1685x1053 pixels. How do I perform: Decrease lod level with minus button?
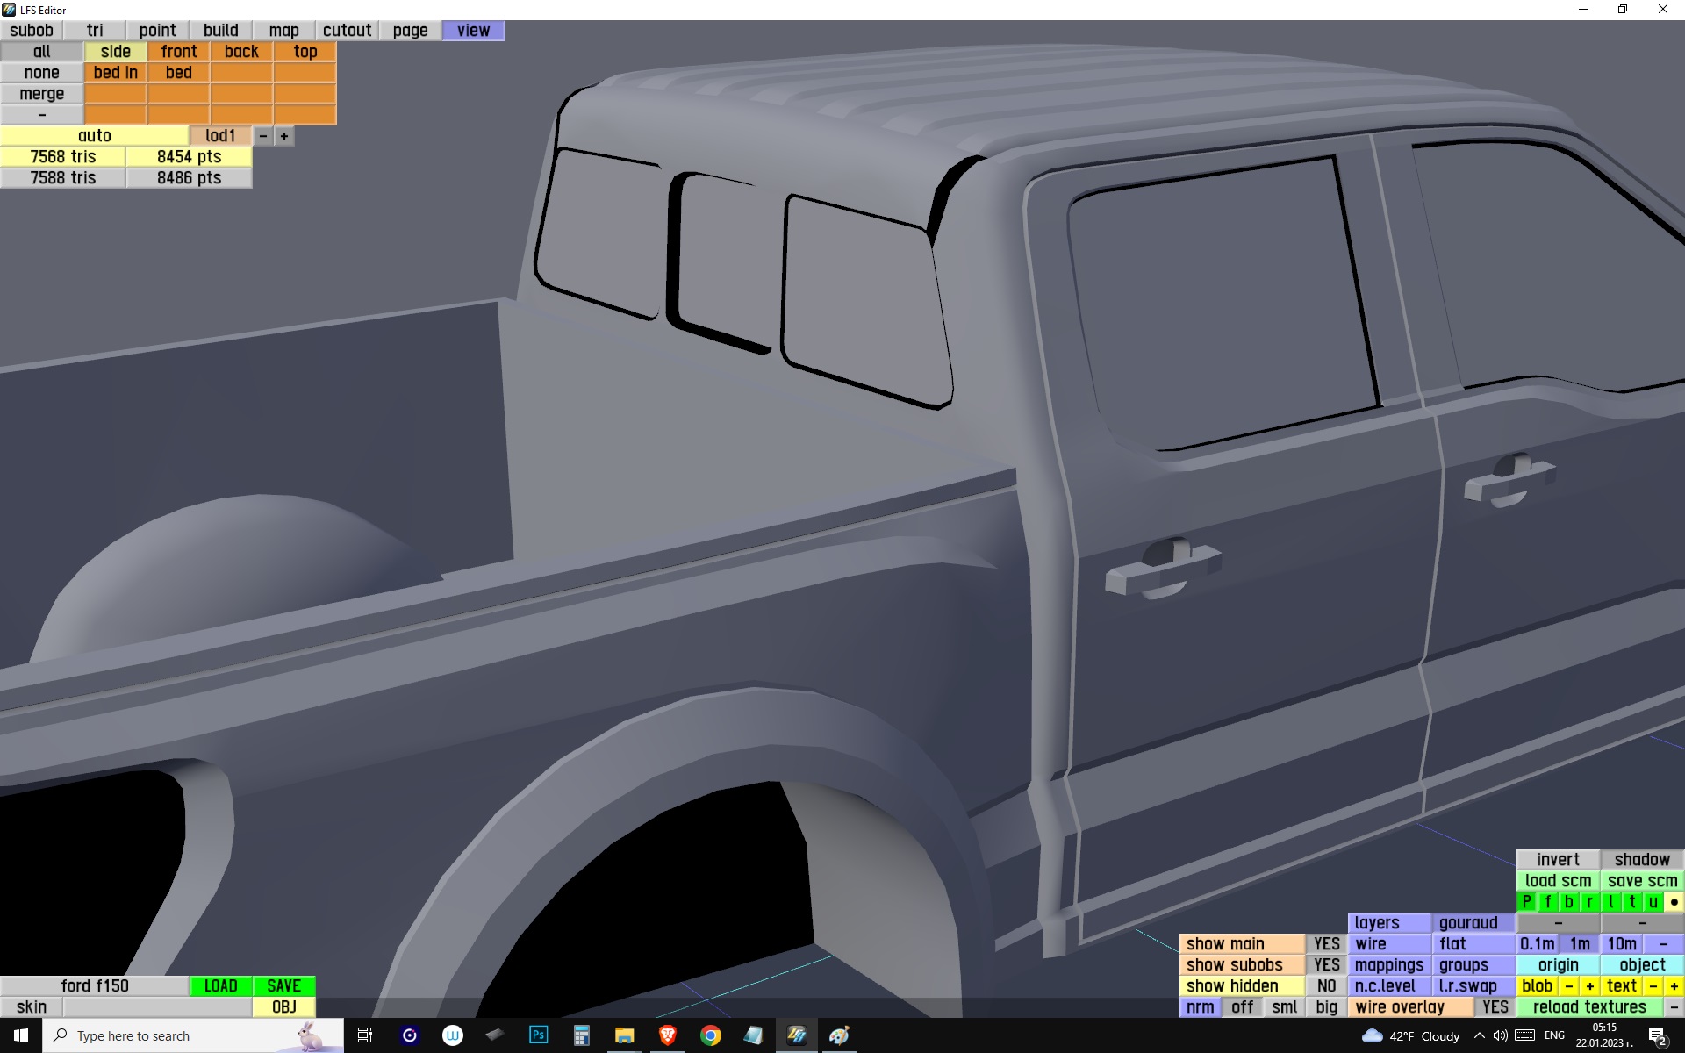click(262, 136)
